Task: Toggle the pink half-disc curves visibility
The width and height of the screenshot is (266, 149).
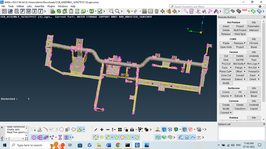Action: pos(40,137)
